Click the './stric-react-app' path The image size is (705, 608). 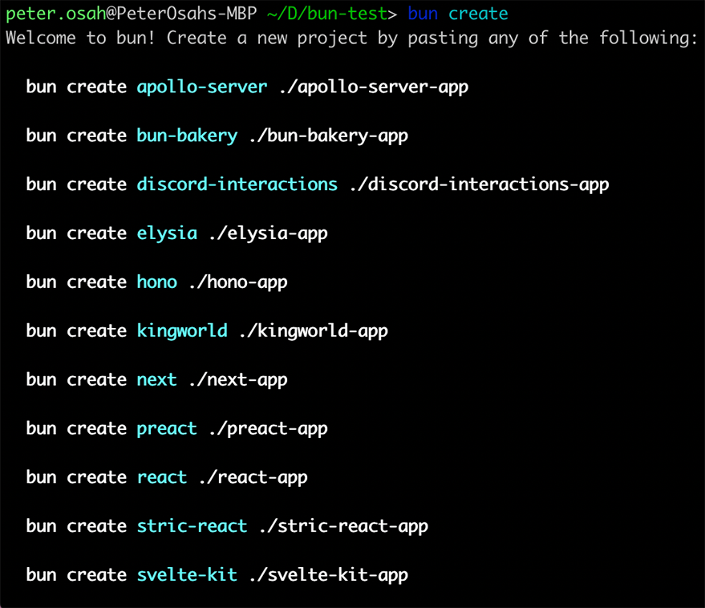click(x=343, y=527)
